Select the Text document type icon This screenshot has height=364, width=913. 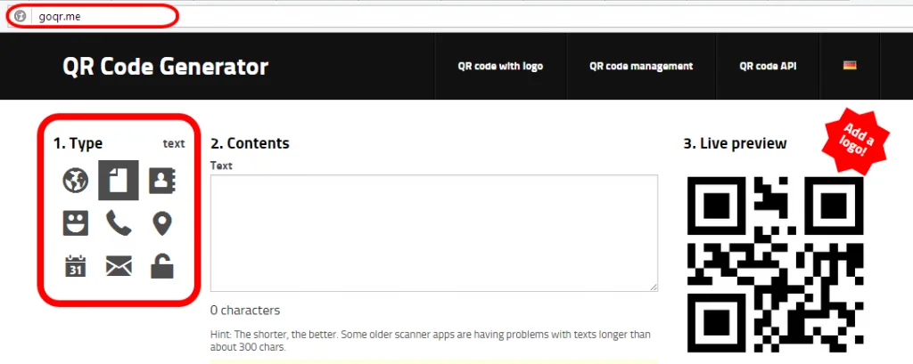119,181
